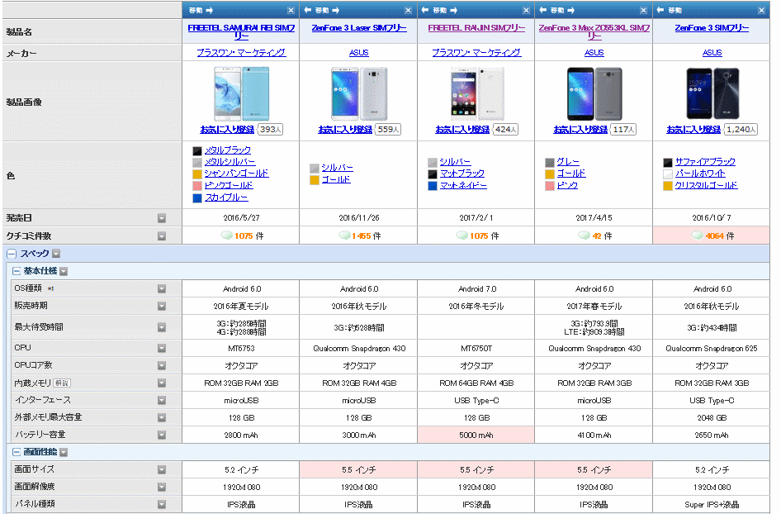Viewport: 781px width, 514px height.
Task: Move FREETEL RAIJIN column right with arrow
Action: (463, 11)
